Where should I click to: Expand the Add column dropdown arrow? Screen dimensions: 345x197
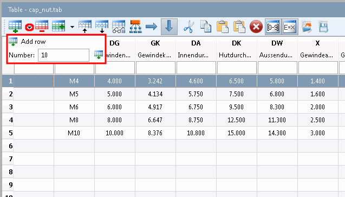72,27
